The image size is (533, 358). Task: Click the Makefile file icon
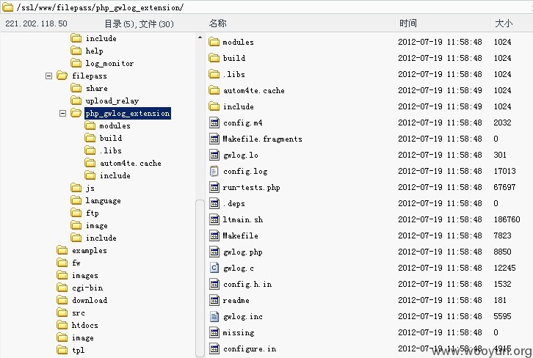[x=214, y=235]
